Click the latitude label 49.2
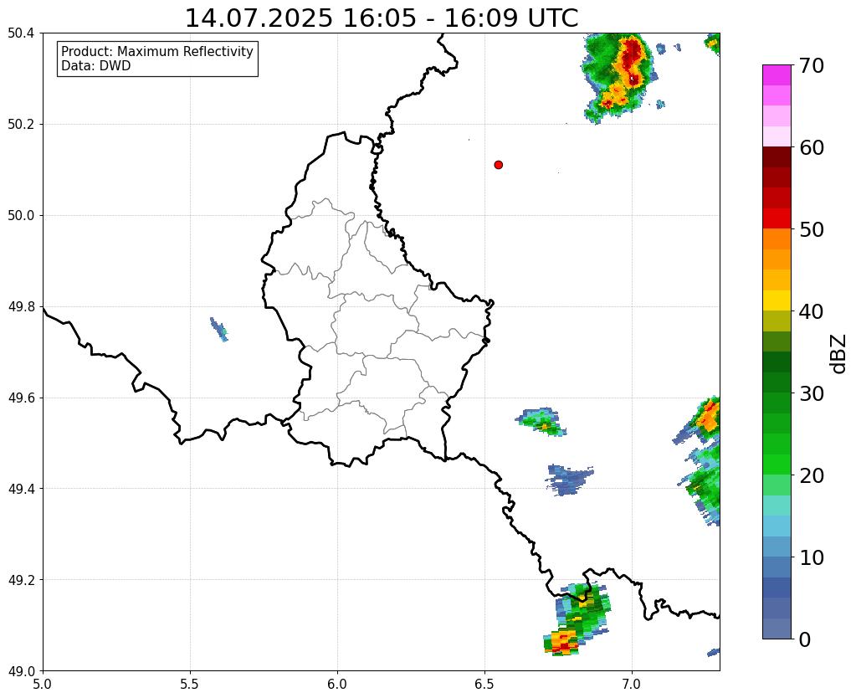Image resolution: width=856 pixels, height=698 pixels. 21,579
